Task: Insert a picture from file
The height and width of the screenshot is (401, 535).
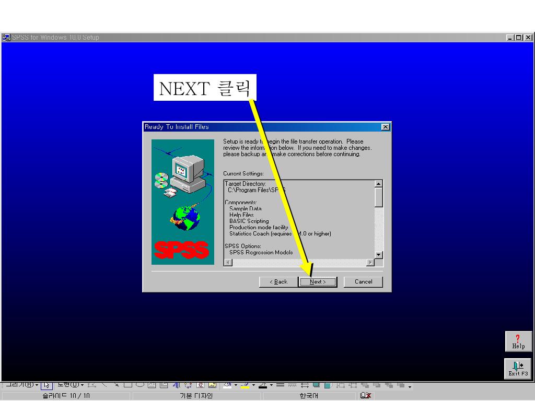Action: (x=212, y=385)
